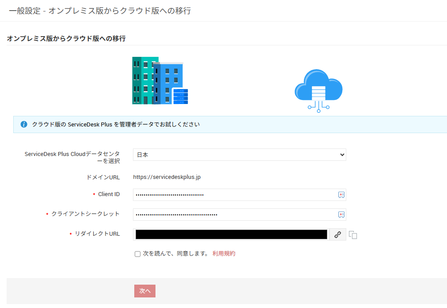Click the リダイレクトURL input field
Image resolution: width=447 pixels, height=308 pixels.
click(x=231, y=234)
